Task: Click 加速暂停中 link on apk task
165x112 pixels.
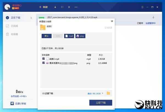Action: point(151,23)
